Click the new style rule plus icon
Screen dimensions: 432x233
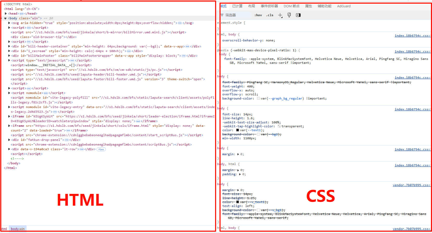tap(280, 15)
